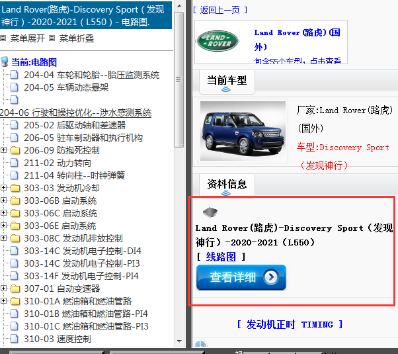The width and height of the screenshot is (398, 354).
Task: Expand the 303-06C 启动系统 folder
Action: coord(3,212)
